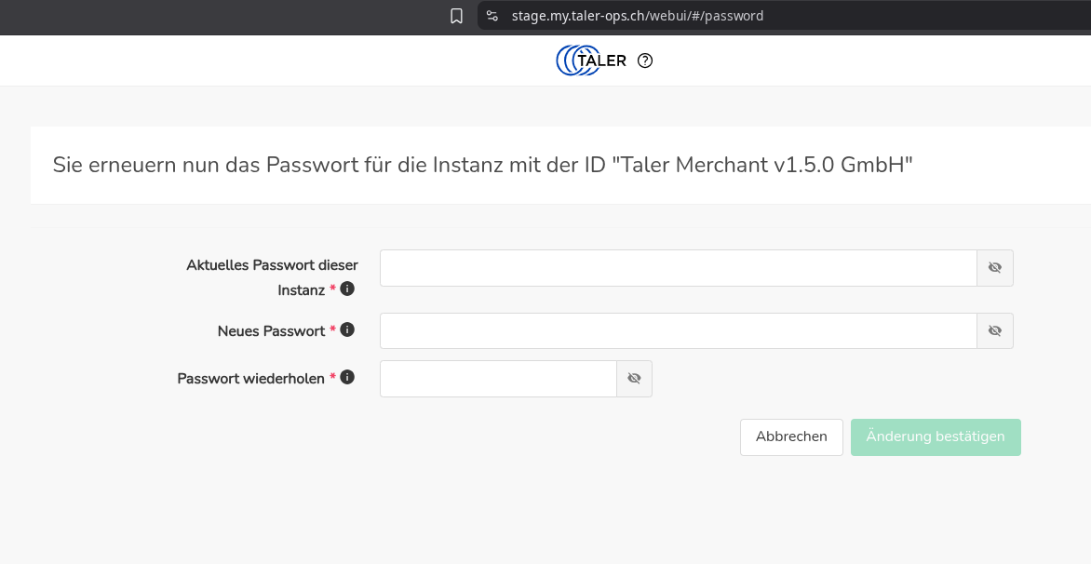This screenshot has height=564, width=1091.
Task: Click the Neues Passwort label text
Action: [271, 331]
